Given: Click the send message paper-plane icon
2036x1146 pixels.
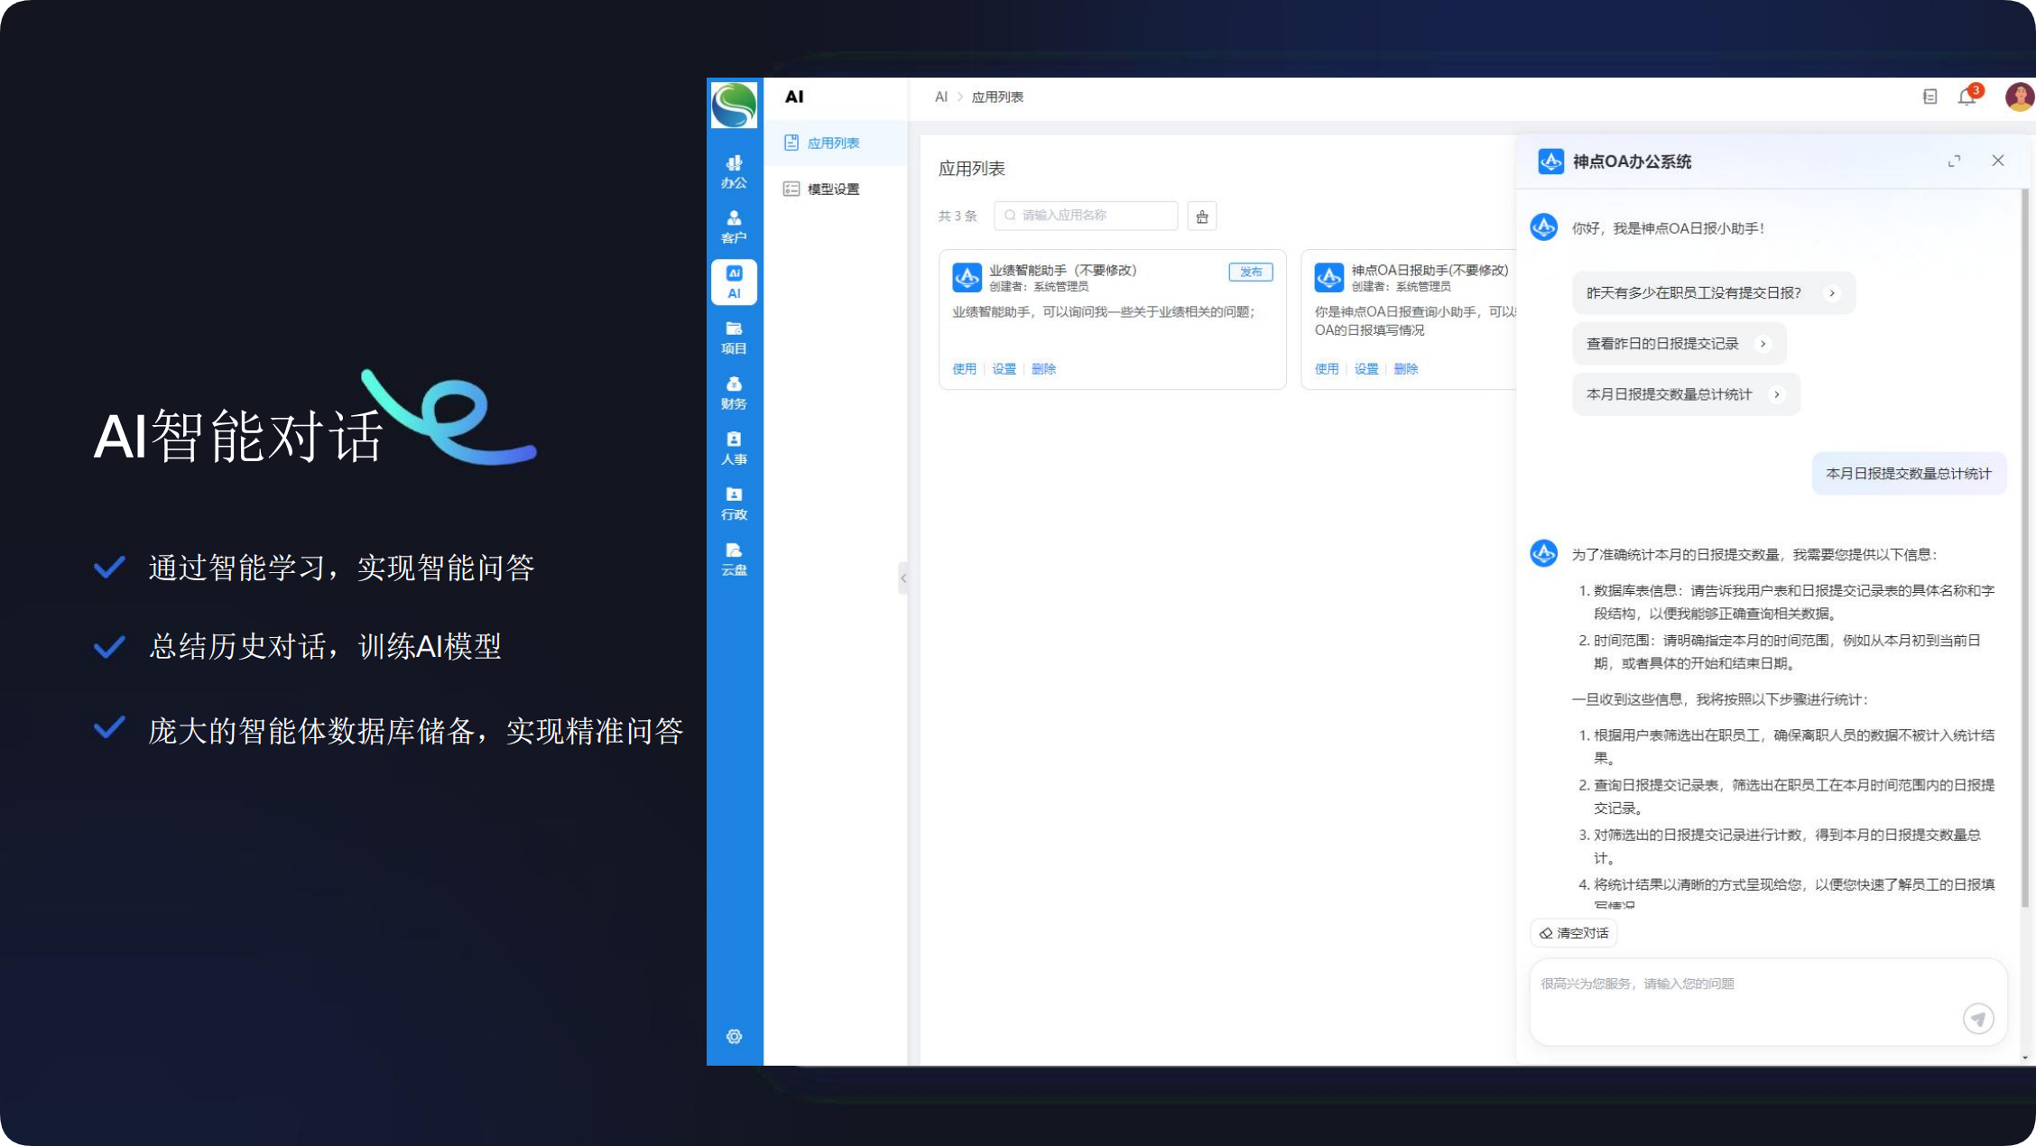Looking at the screenshot, I should pyautogui.click(x=1978, y=1019).
